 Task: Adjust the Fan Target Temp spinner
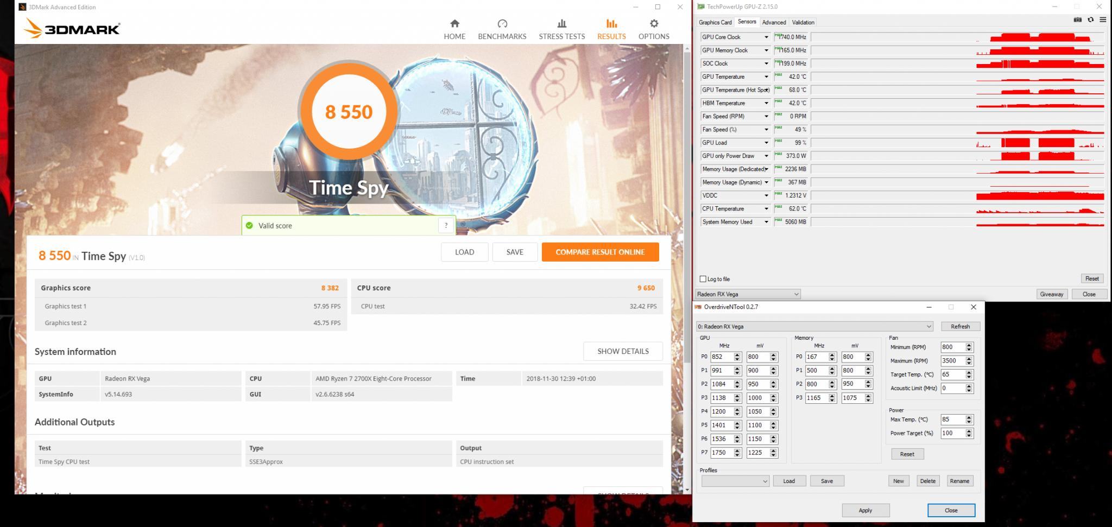970,375
